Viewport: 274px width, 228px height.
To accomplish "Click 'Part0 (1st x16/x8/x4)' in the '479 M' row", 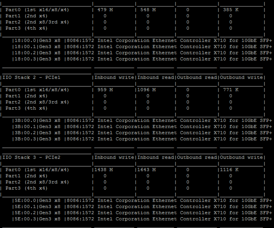I will [37, 10].
